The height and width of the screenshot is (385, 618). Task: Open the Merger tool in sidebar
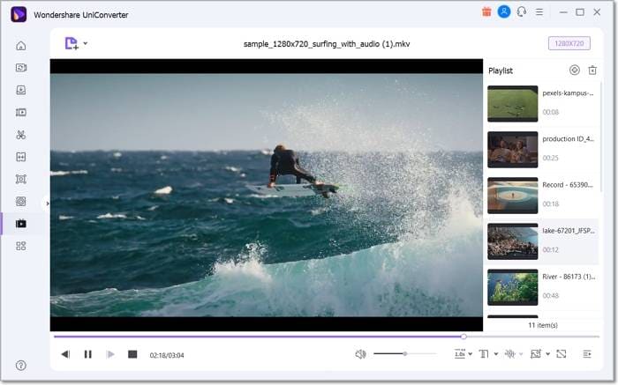pyautogui.click(x=21, y=157)
